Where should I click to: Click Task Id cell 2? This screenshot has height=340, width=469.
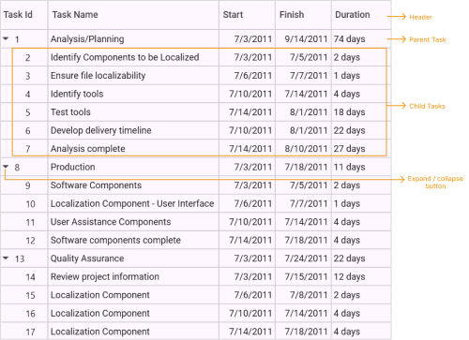pyautogui.click(x=28, y=57)
